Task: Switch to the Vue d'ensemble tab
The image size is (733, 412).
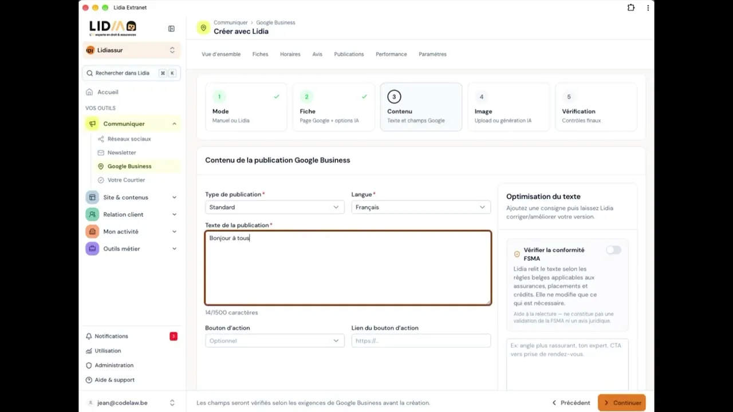Action: pos(221,54)
